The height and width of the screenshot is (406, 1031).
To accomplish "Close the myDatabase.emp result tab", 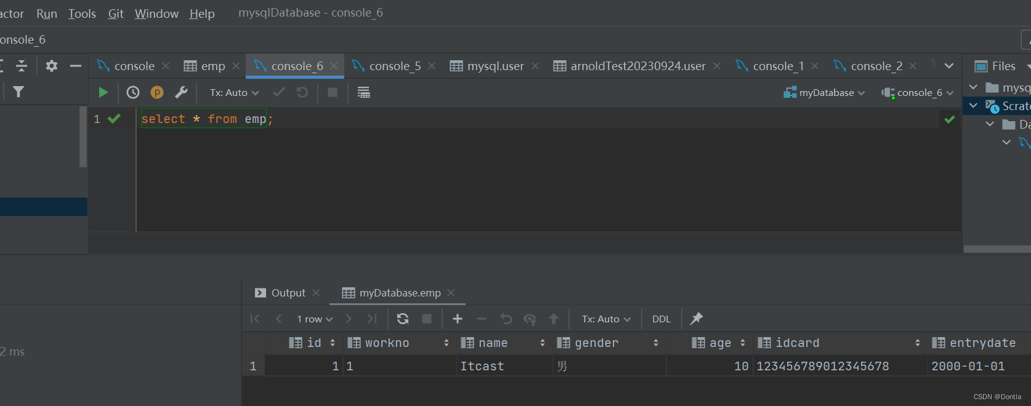I will (451, 293).
